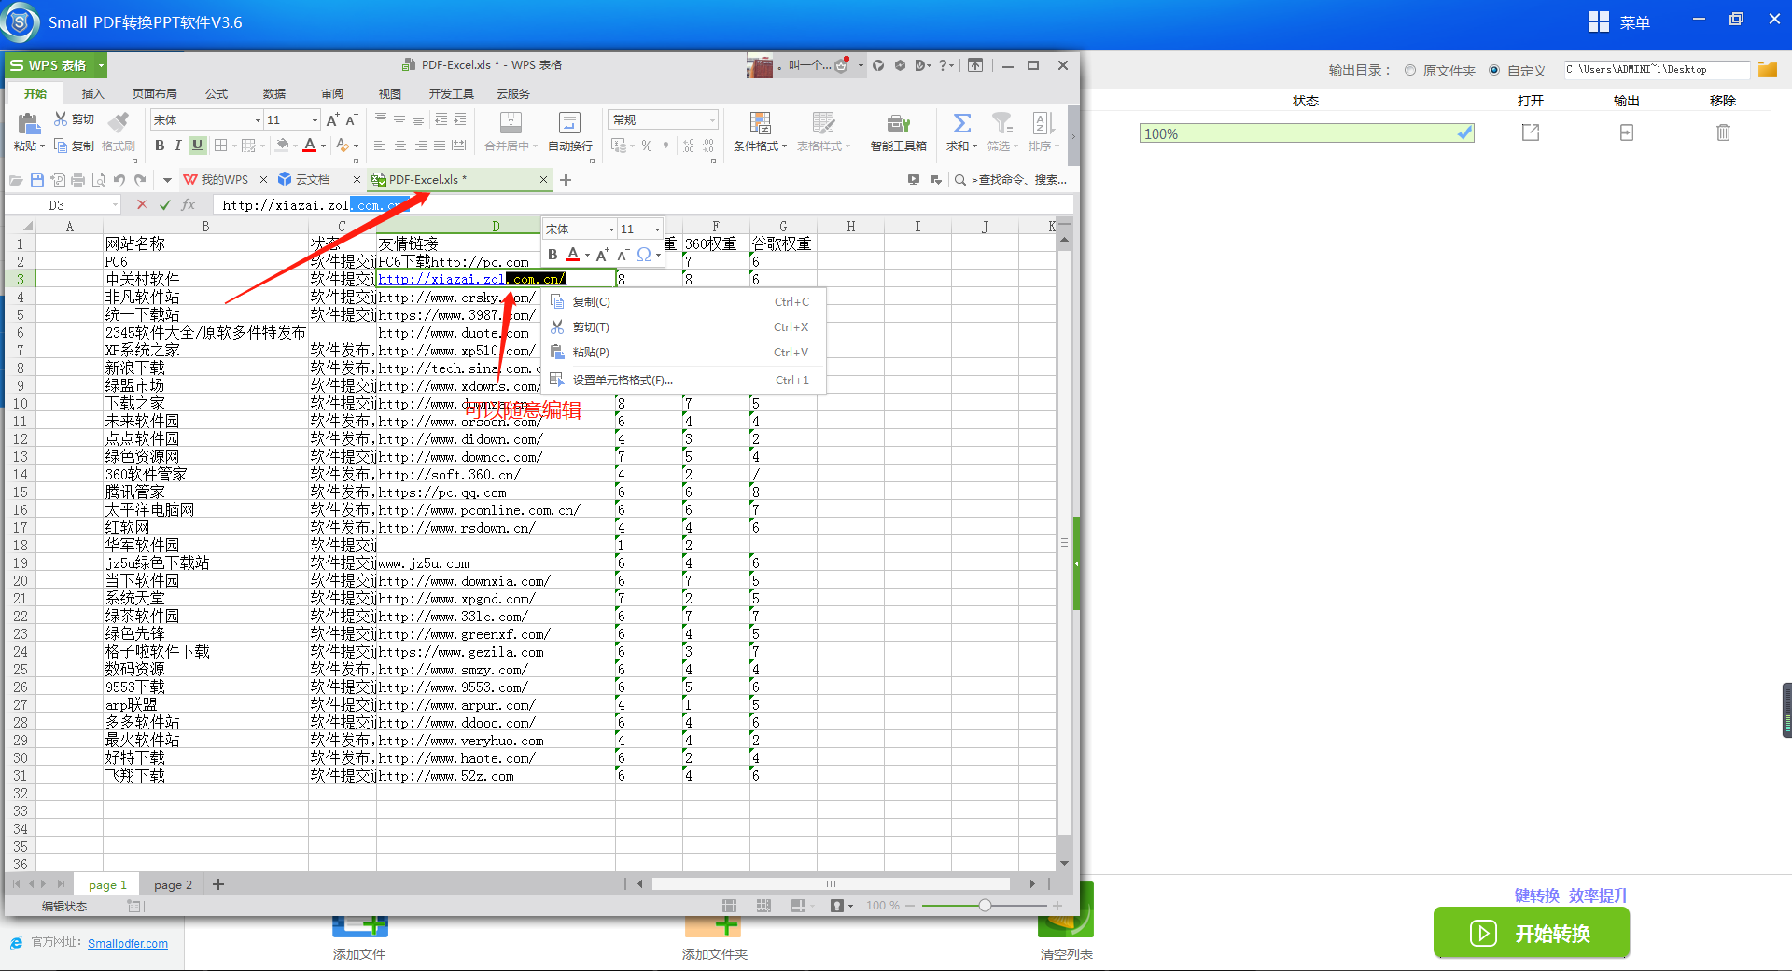Switch to page break preview in status bar
The width and height of the screenshot is (1792, 971).
coord(763,906)
